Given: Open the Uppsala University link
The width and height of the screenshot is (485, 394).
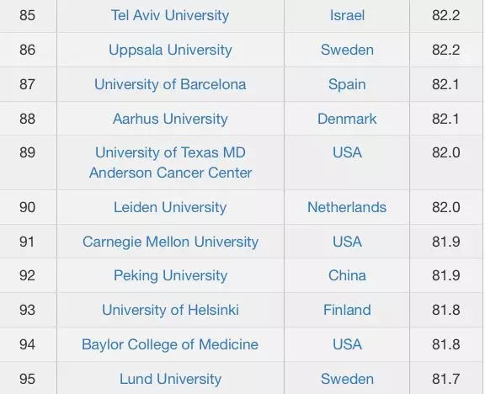Looking at the screenshot, I should coord(170,51).
